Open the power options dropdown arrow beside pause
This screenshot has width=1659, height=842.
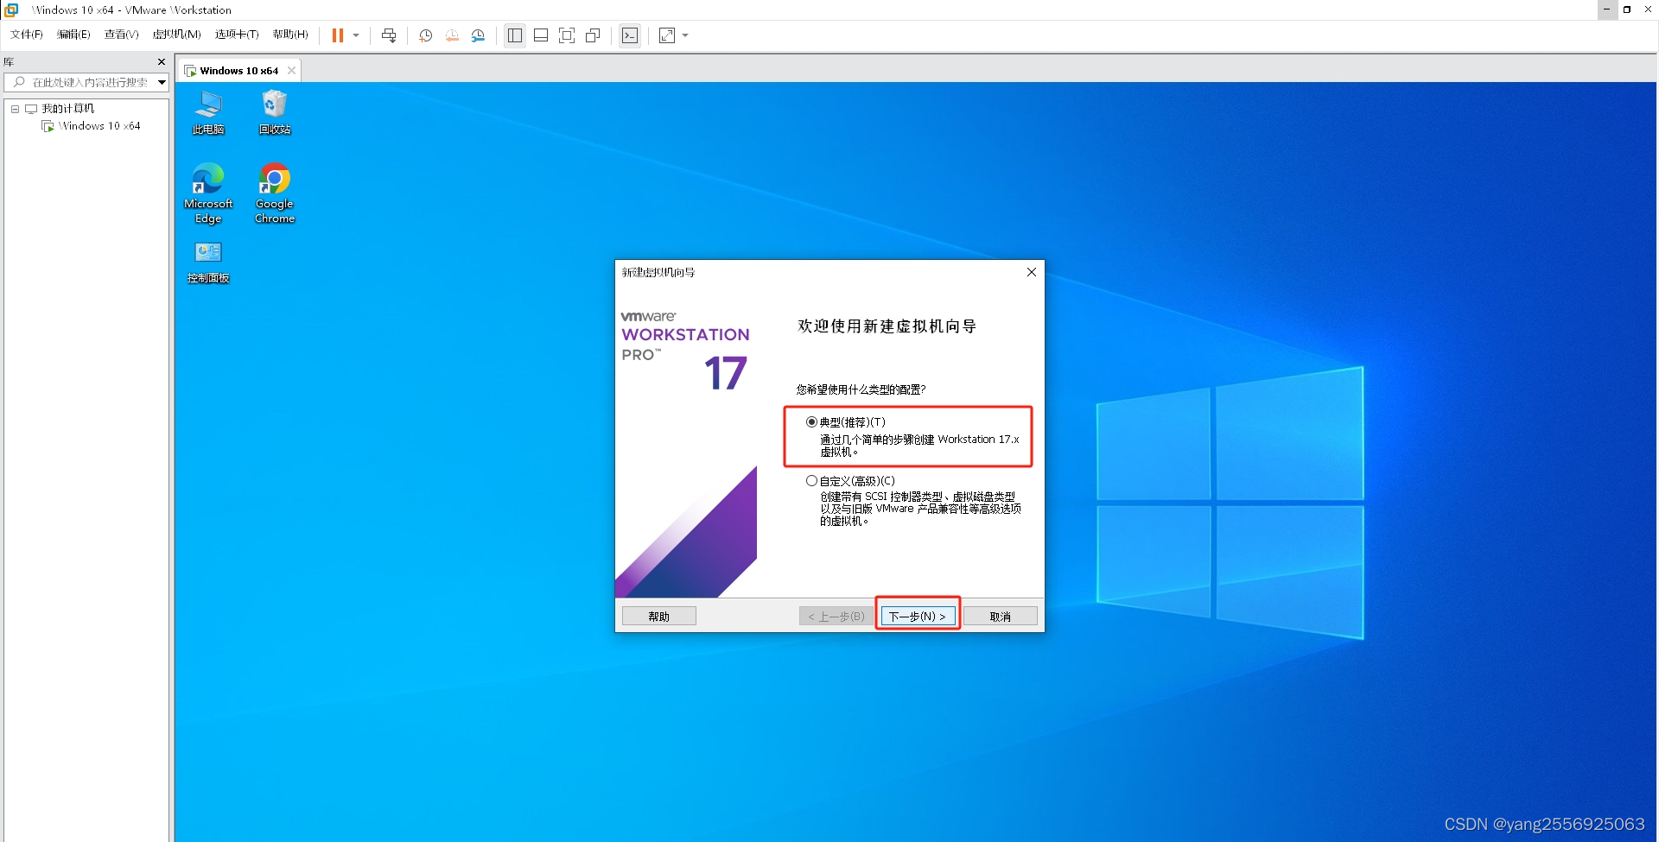click(356, 35)
